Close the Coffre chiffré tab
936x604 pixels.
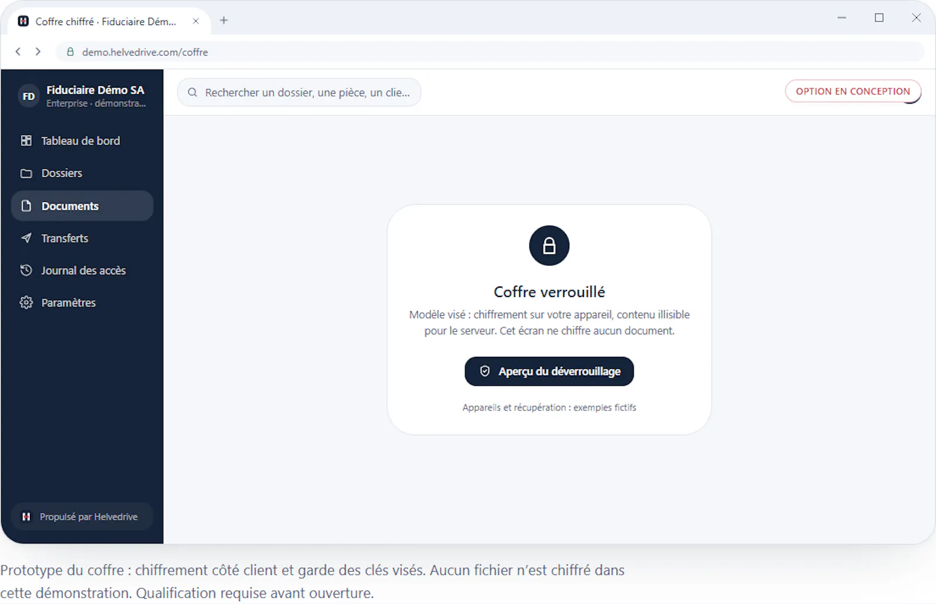pos(196,21)
